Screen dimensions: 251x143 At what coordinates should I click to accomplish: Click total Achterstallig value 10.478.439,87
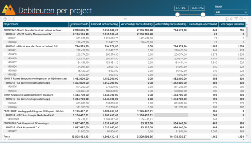tap(178, 137)
